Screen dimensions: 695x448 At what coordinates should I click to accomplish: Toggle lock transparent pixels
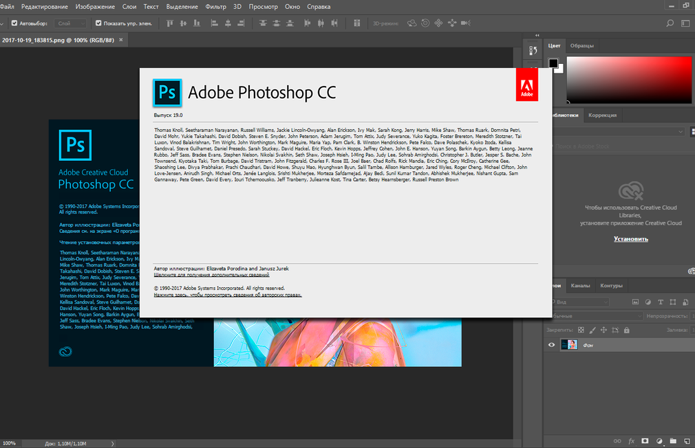tap(581, 330)
